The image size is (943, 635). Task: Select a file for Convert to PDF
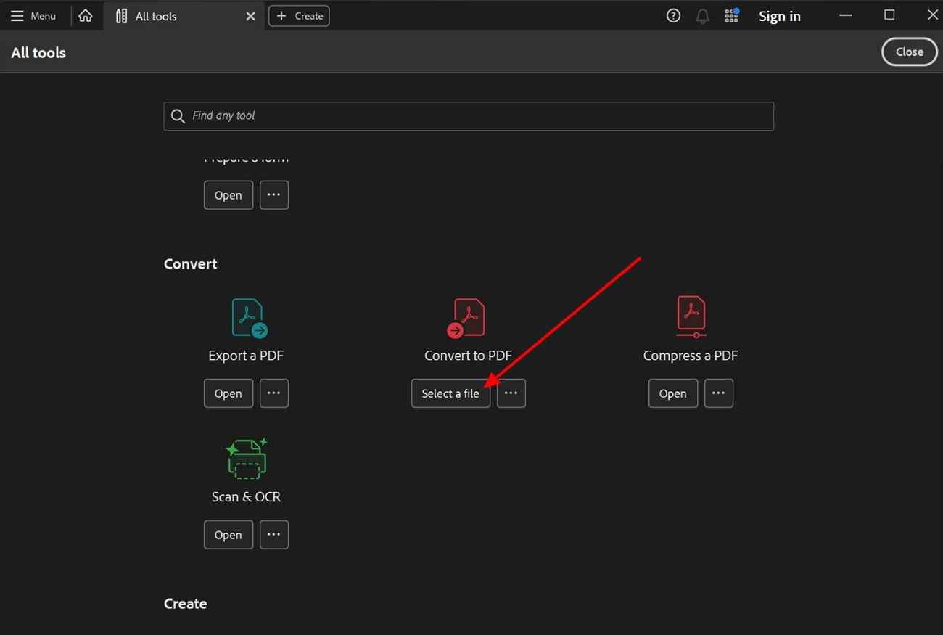point(450,393)
